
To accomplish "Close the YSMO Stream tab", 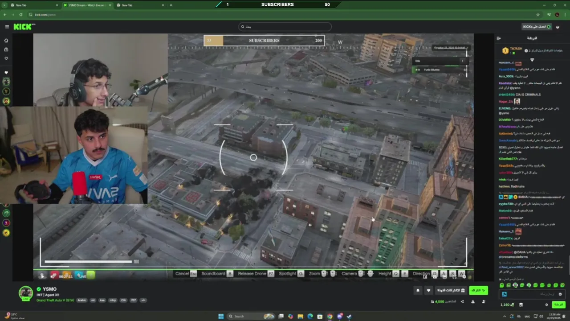I will [109, 5].
